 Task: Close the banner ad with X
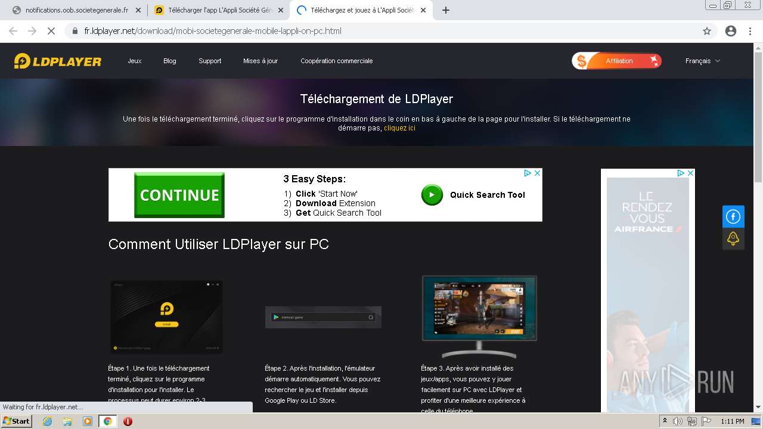pos(537,173)
